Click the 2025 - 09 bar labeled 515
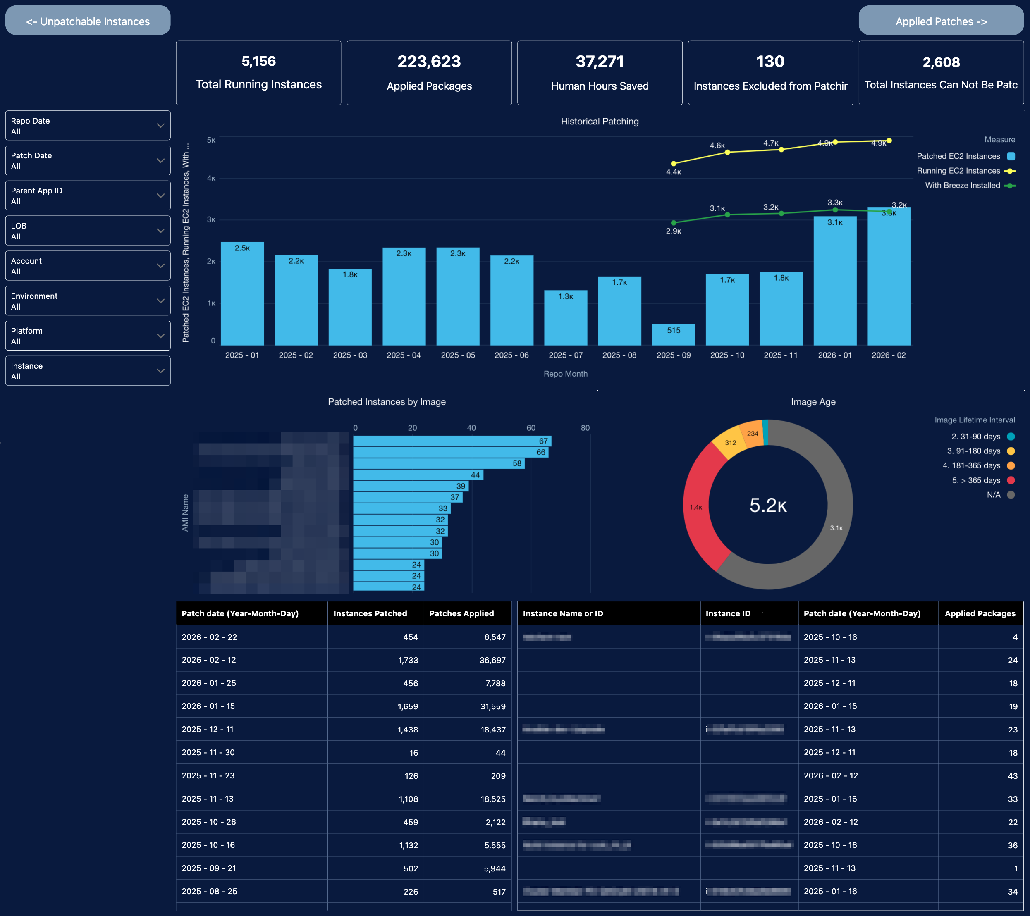The height and width of the screenshot is (916, 1030). [673, 334]
